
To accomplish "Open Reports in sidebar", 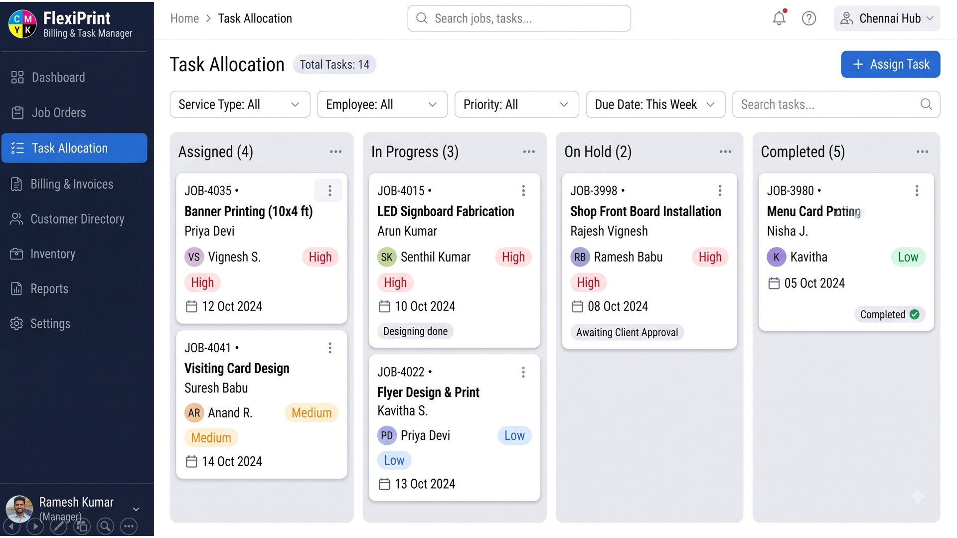I will click(74, 289).
